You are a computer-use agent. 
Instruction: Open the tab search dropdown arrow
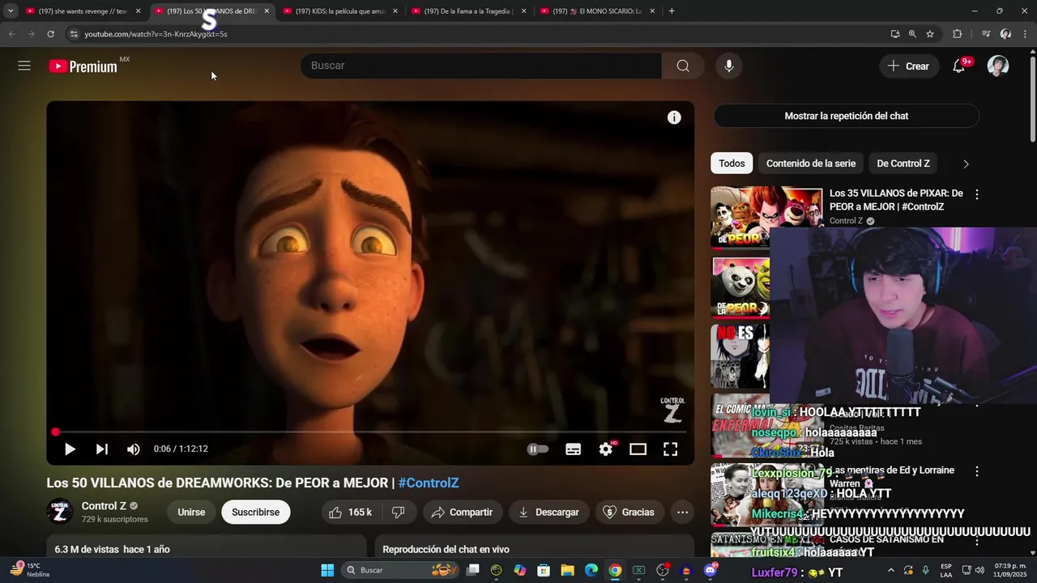11,11
